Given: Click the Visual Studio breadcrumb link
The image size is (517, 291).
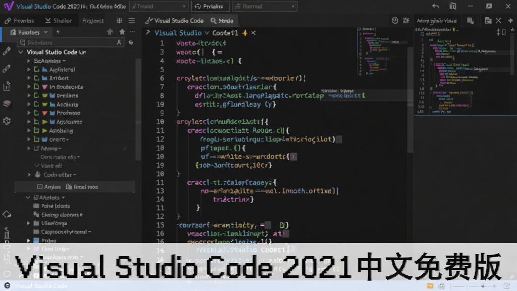Looking at the screenshot, I should 178,33.
